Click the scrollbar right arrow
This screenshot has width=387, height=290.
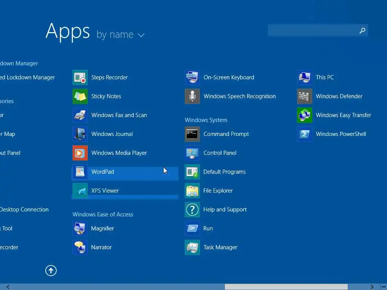372,287
